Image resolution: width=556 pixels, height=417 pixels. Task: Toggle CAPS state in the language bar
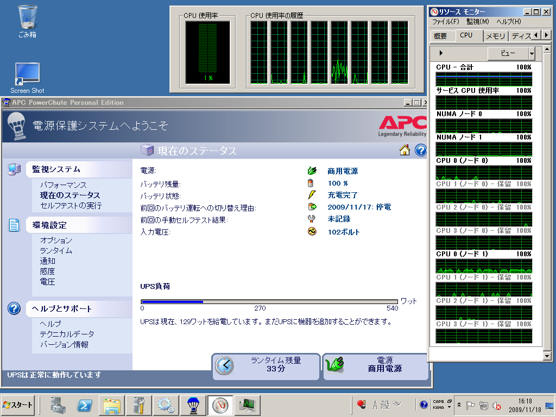[x=440, y=401]
